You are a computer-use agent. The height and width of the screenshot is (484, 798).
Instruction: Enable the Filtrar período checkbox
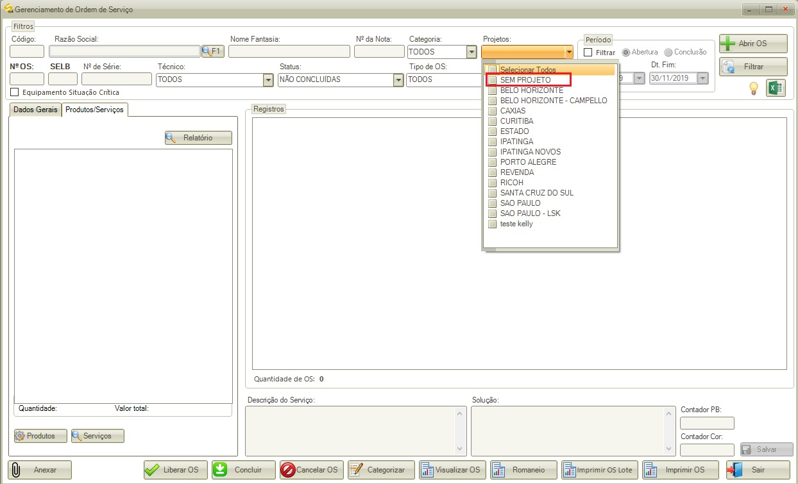coord(588,53)
